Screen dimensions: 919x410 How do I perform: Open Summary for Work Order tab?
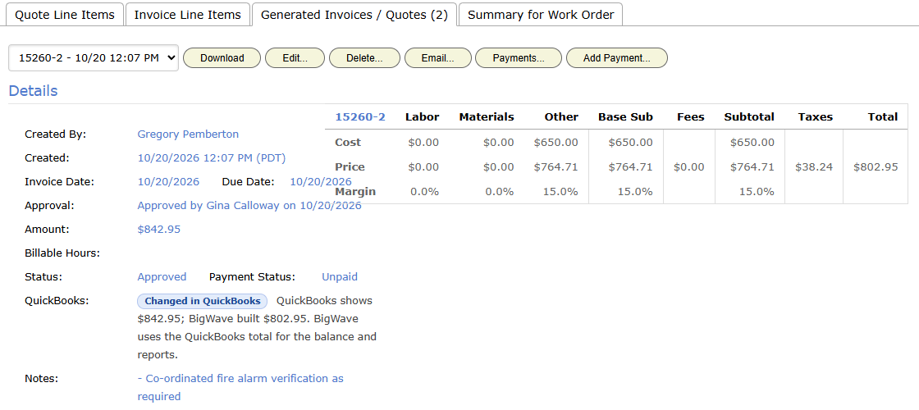point(541,15)
